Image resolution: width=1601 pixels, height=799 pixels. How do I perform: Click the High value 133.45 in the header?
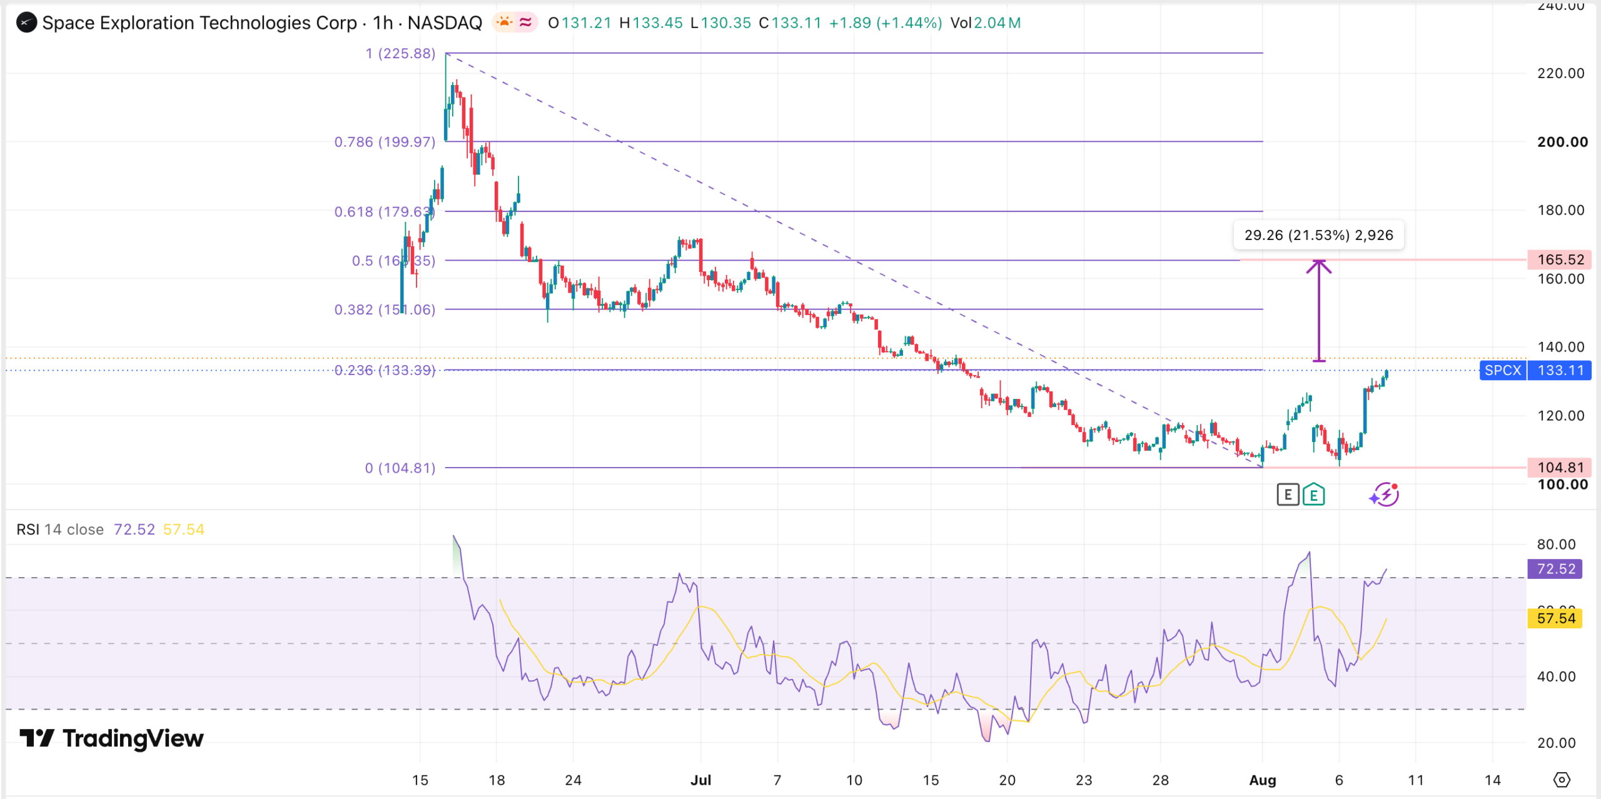(657, 23)
